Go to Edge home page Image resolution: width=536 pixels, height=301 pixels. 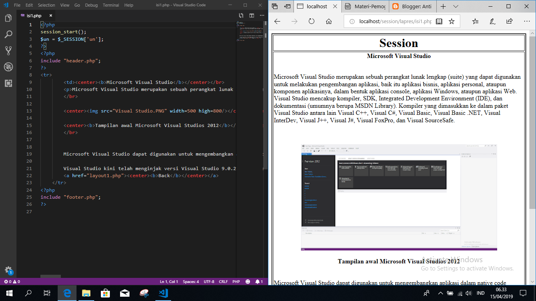tap(329, 21)
